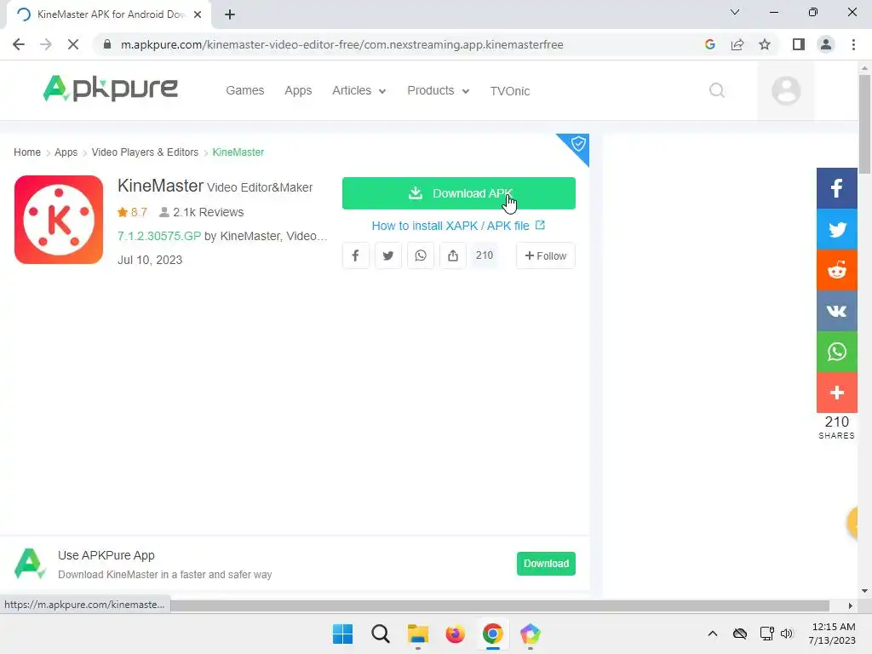Share via small WhatsApp button under download
This screenshot has height=654, width=872.
point(421,255)
